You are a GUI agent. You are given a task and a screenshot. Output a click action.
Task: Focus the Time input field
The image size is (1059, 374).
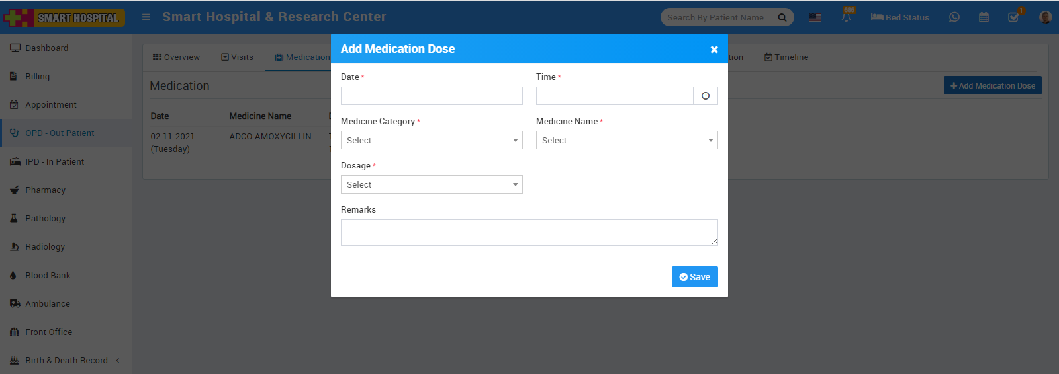[x=615, y=96]
